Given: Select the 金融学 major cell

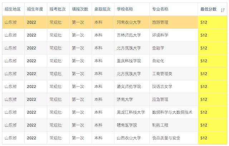Looking at the screenshot, I should pos(158,48).
